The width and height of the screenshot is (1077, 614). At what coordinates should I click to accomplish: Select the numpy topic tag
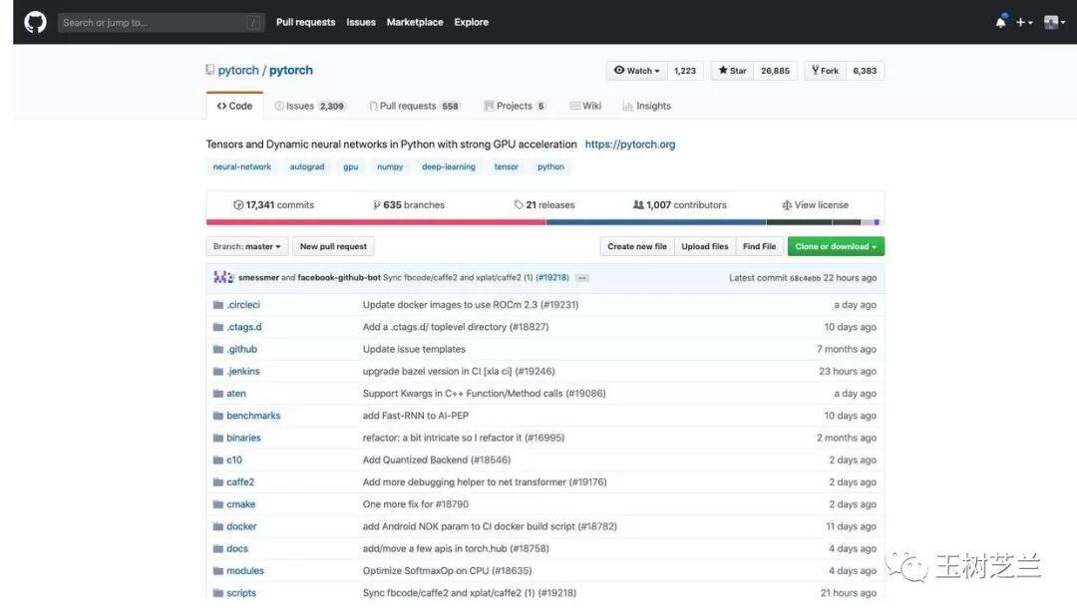(x=390, y=166)
